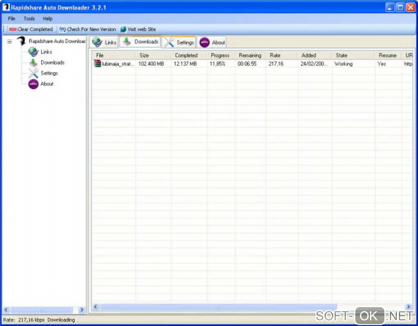Viewport: 418px width, 326px height.
Task: Select About in the sidebar tree
Action: coord(47,84)
